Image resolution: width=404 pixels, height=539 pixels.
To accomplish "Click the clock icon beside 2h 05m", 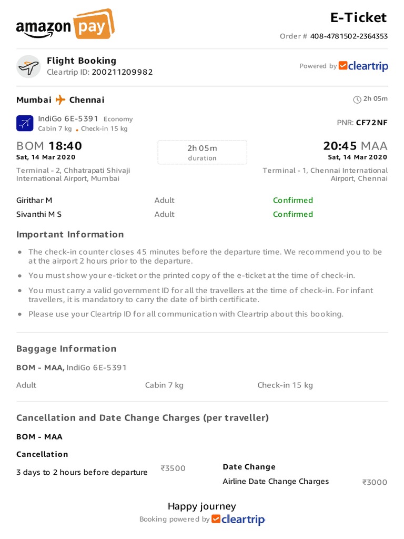I will [x=357, y=99].
